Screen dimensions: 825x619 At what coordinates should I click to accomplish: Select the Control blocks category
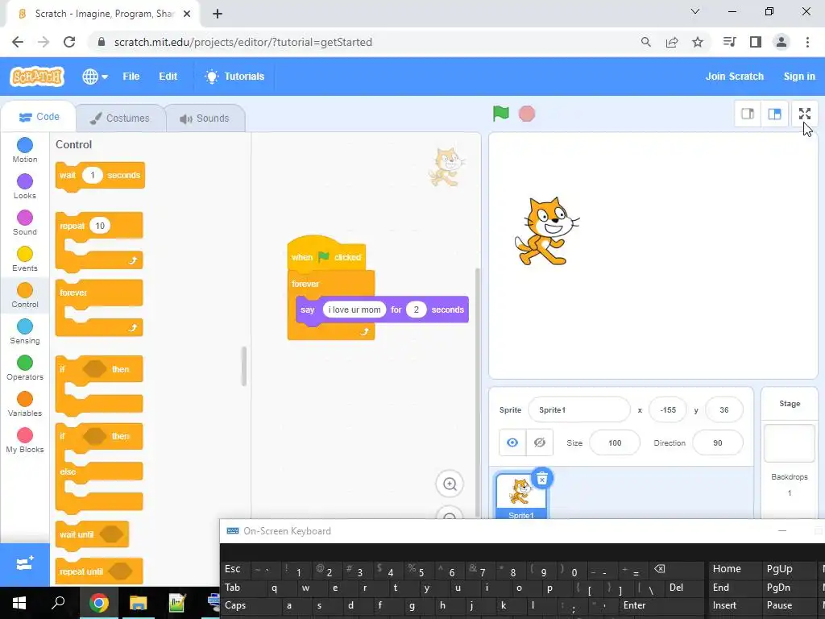tap(25, 295)
